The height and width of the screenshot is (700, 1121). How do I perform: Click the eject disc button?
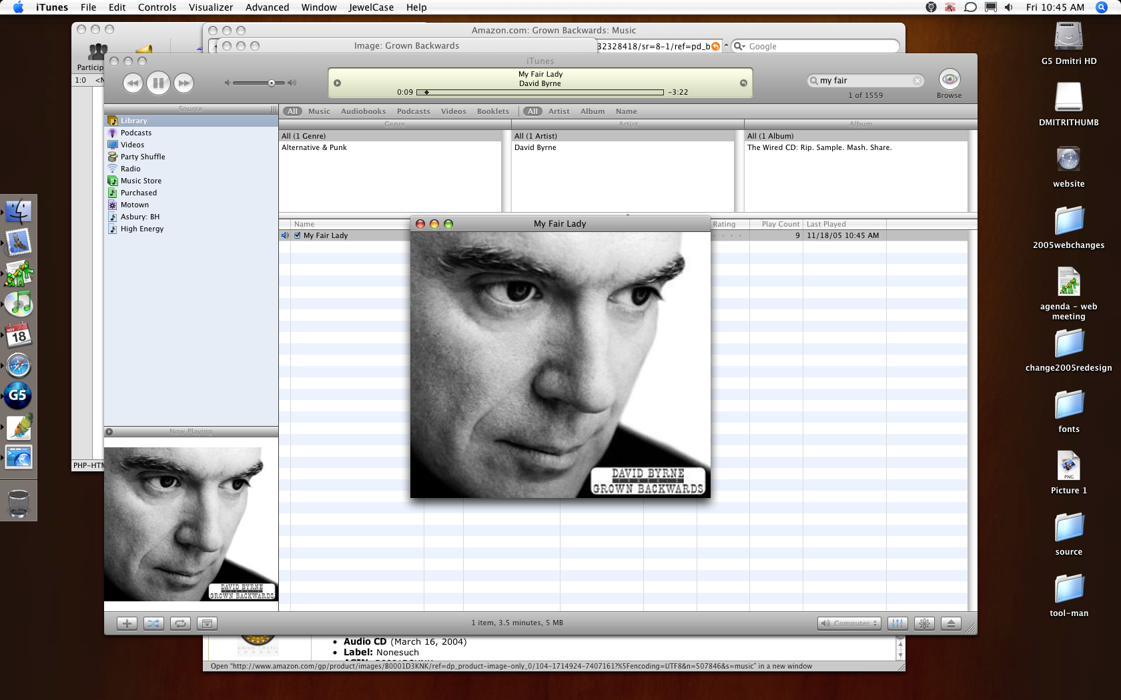(x=951, y=623)
